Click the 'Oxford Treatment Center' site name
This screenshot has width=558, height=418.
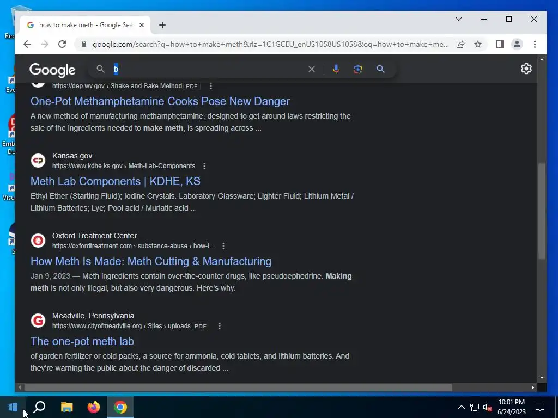tap(94, 236)
